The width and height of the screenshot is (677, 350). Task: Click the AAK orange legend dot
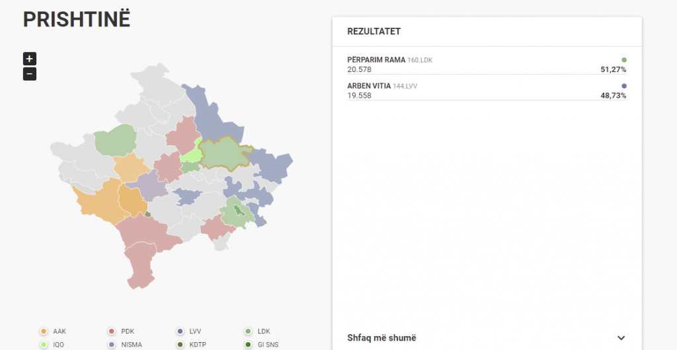pos(44,332)
